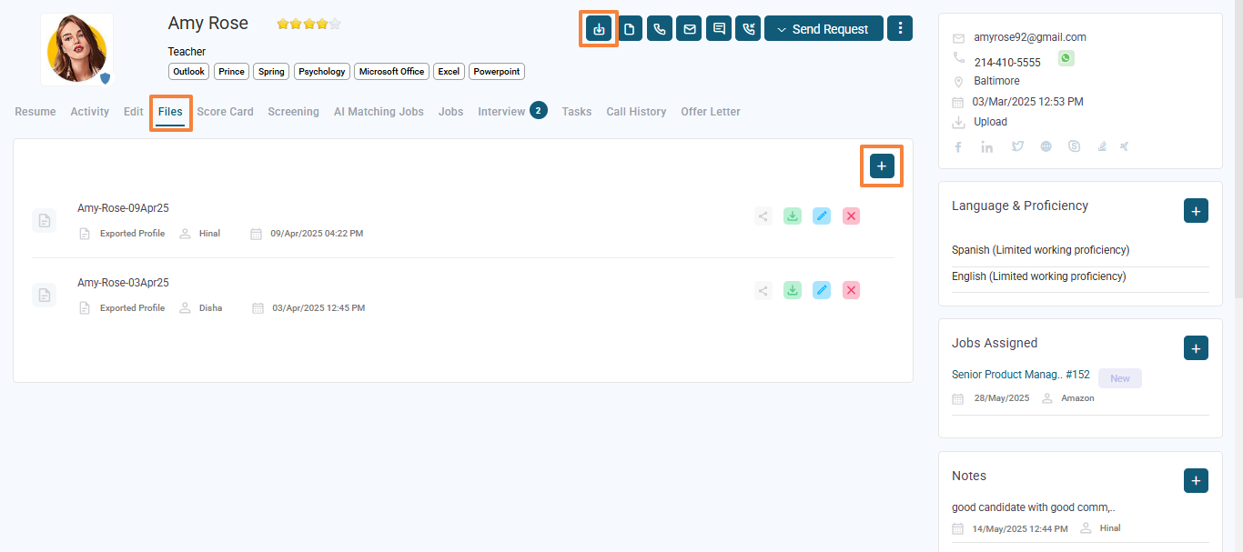Viewport: 1243px width, 552px height.
Task: Click the 214-410-5555 phone number
Action: tap(1007, 63)
